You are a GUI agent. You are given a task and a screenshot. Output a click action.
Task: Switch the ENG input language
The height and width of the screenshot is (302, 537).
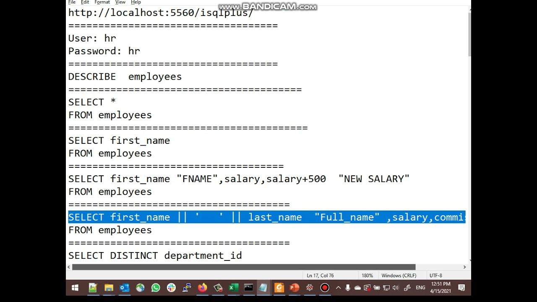click(x=420, y=288)
